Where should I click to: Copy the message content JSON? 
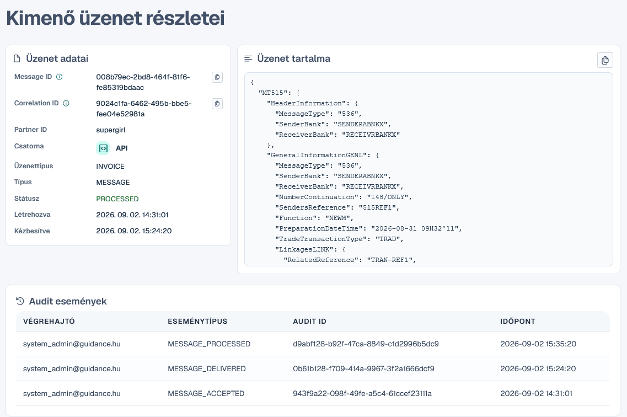pos(605,60)
